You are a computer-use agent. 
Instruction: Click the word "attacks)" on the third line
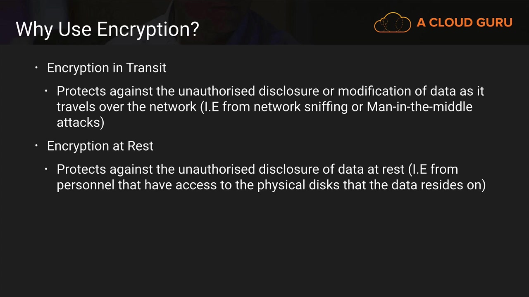[x=80, y=123]
